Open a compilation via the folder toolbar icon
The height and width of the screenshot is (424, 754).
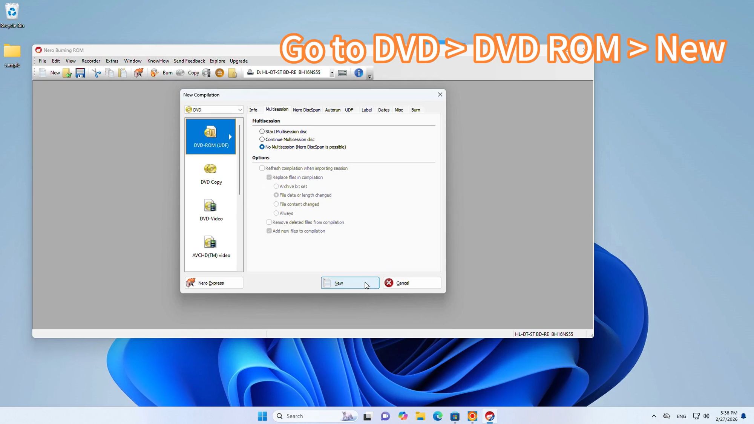pyautogui.click(x=67, y=73)
